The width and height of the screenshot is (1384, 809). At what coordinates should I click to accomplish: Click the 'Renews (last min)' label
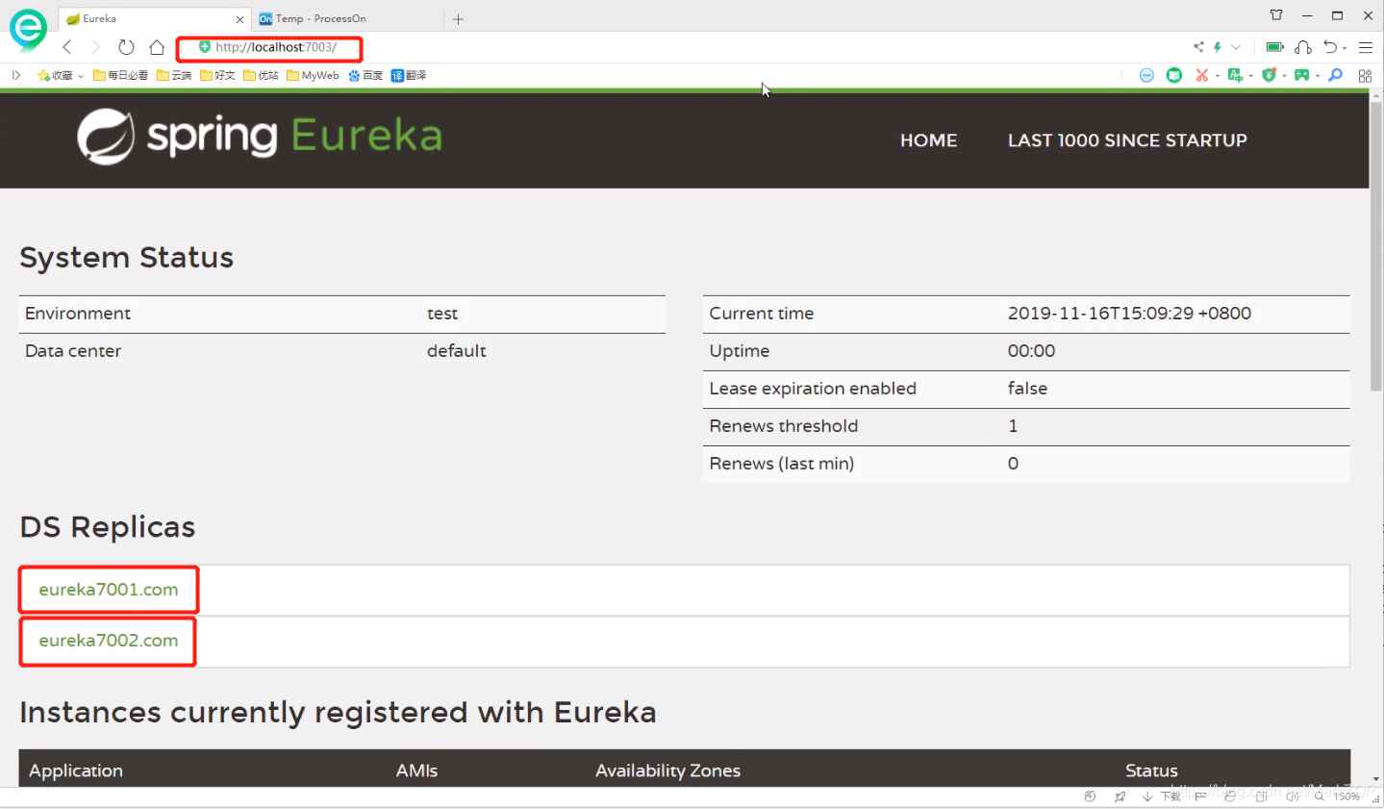(x=782, y=464)
